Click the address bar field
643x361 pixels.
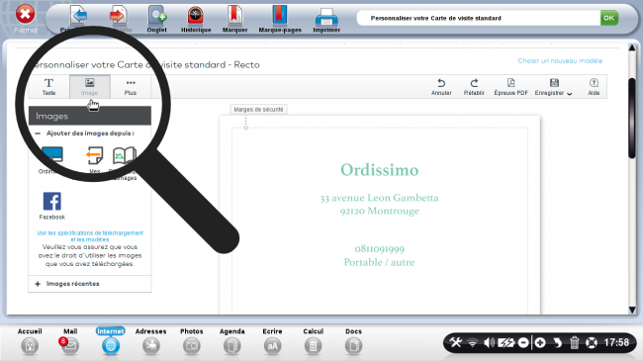pos(479,18)
